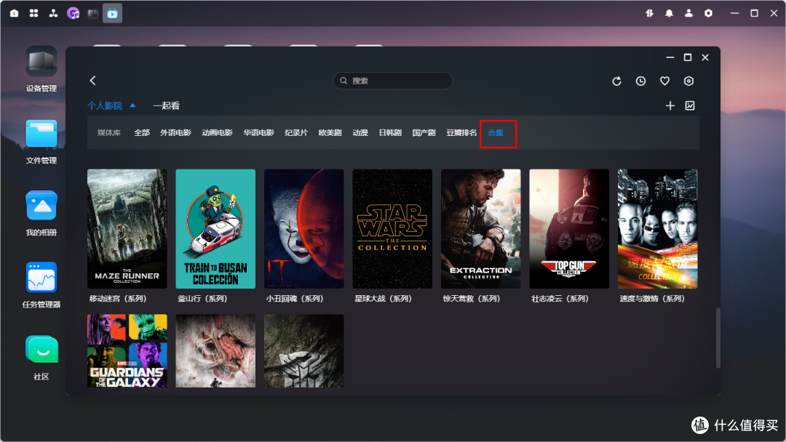Select the active video app taskbar icon

click(x=112, y=14)
